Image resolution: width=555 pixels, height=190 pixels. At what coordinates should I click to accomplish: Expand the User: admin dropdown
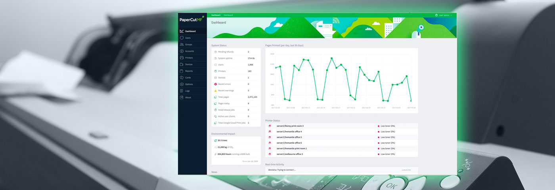click(443, 15)
